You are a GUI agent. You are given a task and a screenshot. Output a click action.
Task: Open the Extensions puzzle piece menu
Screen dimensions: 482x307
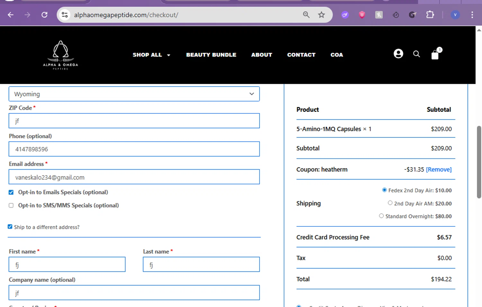(x=430, y=15)
